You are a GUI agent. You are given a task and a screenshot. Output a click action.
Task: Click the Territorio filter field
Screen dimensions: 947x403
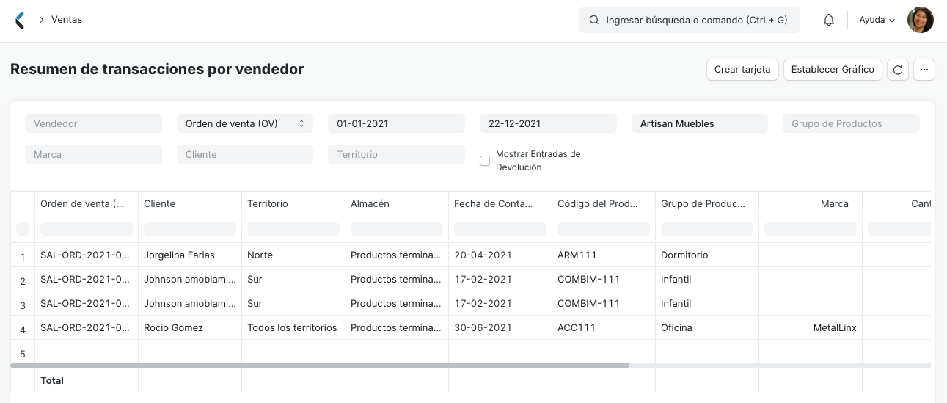[x=396, y=154]
